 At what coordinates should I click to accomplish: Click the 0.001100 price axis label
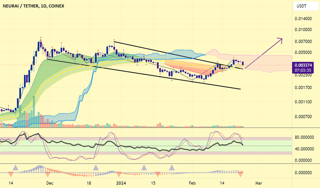pos(303,102)
